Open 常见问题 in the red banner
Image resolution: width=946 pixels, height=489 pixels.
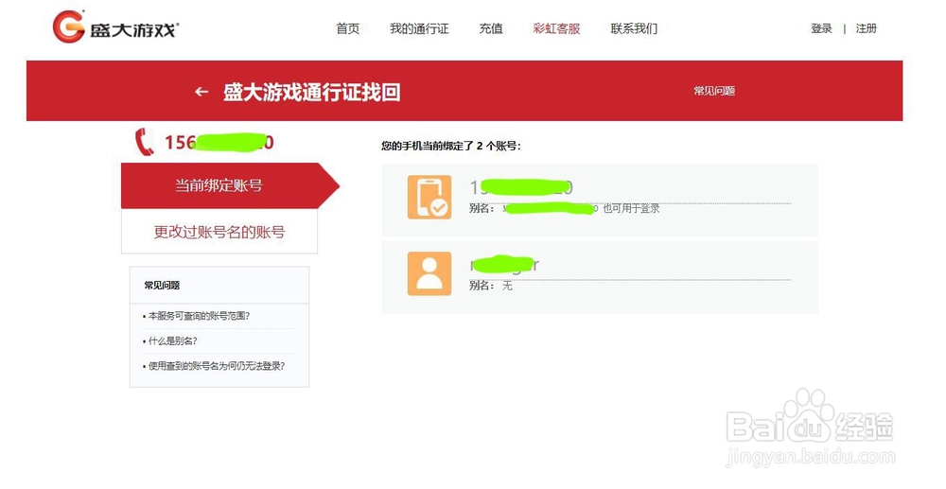click(714, 91)
